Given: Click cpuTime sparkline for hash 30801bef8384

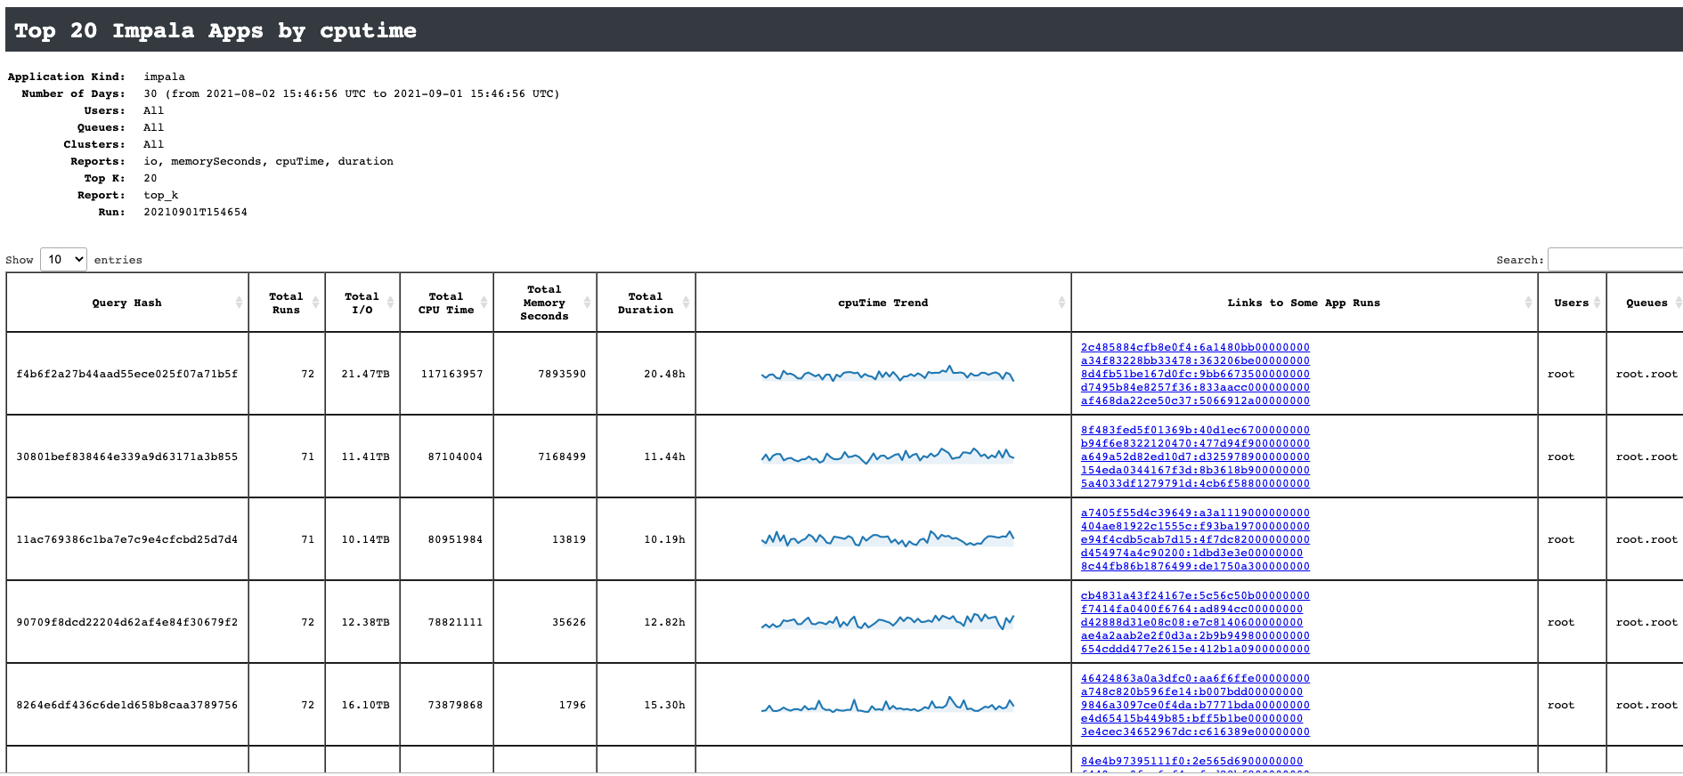Looking at the screenshot, I should coord(888,456).
